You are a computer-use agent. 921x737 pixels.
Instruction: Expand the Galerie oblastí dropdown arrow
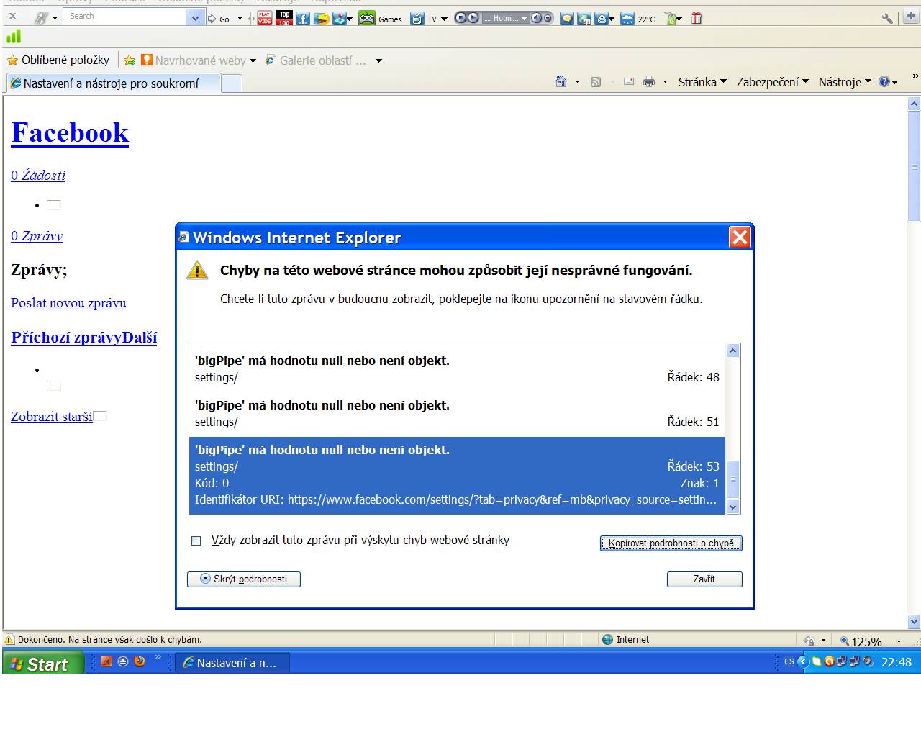point(378,61)
